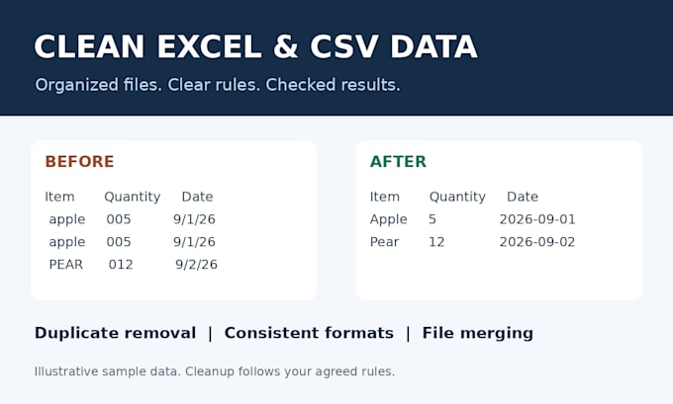673x404 pixels.
Task: Select the 2026-09-01 date value
Action: pyautogui.click(x=537, y=219)
